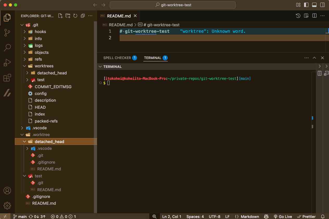Toggle the secondary sidebar layout button
The image size is (329, 219).
click(322, 5)
